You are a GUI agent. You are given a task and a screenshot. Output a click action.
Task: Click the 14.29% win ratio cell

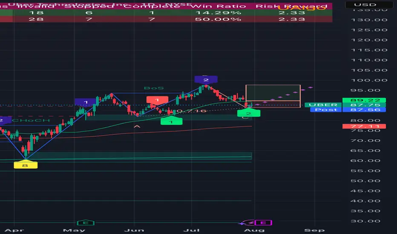[x=218, y=13]
